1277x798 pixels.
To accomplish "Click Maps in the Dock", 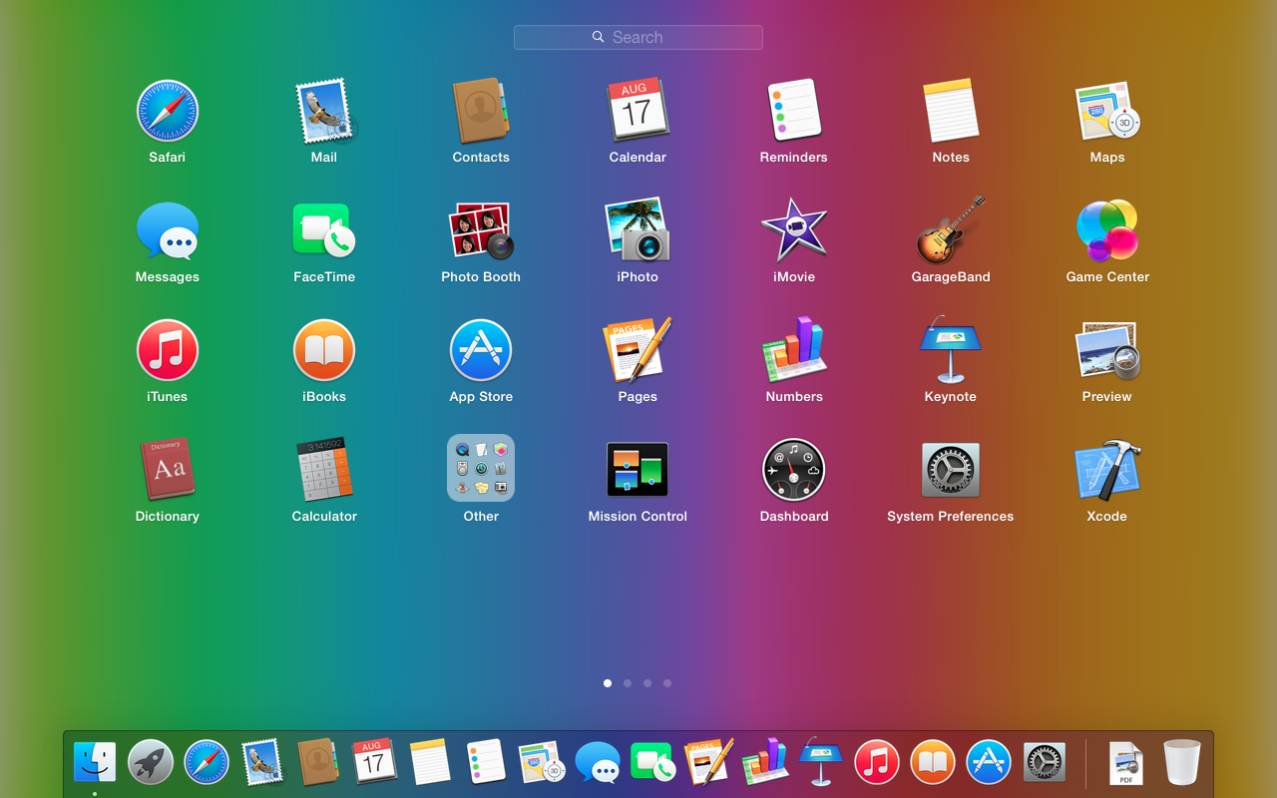I will click(x=542, y=763).
